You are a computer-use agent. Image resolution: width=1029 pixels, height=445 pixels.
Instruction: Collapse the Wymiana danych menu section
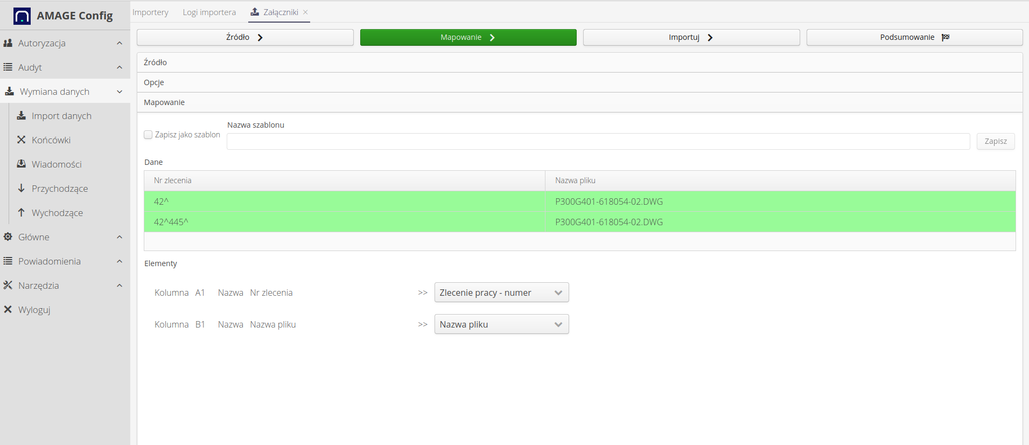coord(120,92)
